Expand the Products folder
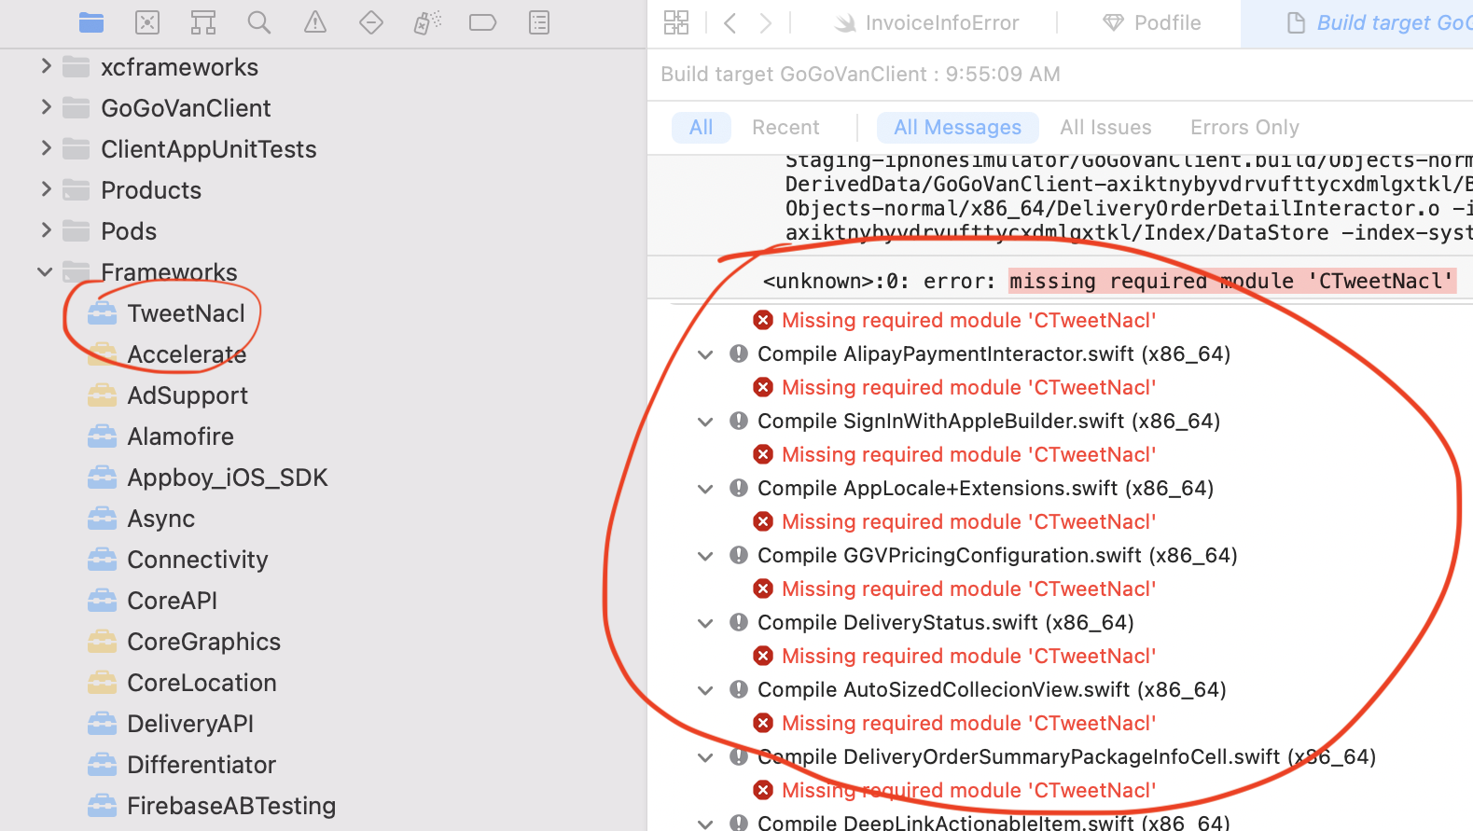1473x831 pixels. point(46,189)
